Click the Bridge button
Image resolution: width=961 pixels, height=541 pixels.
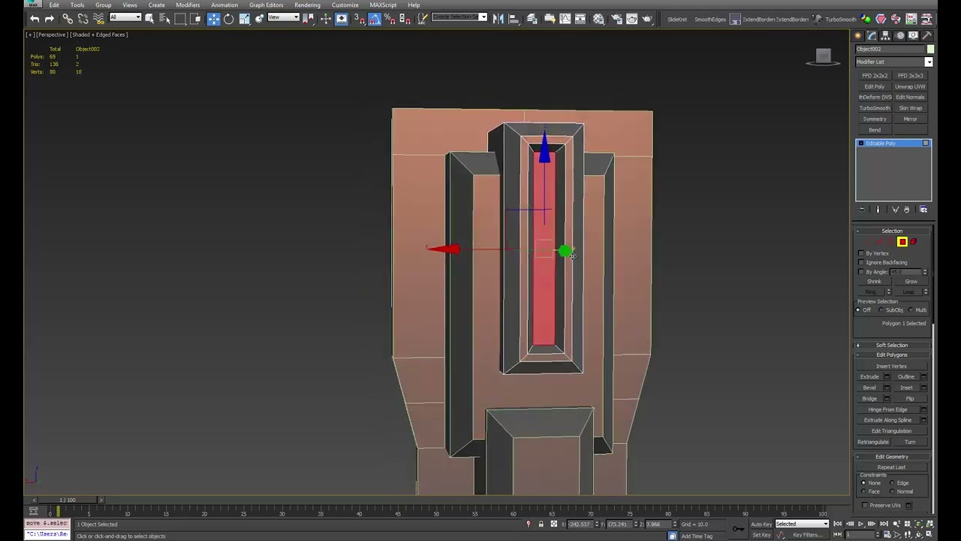click(869, 398)
